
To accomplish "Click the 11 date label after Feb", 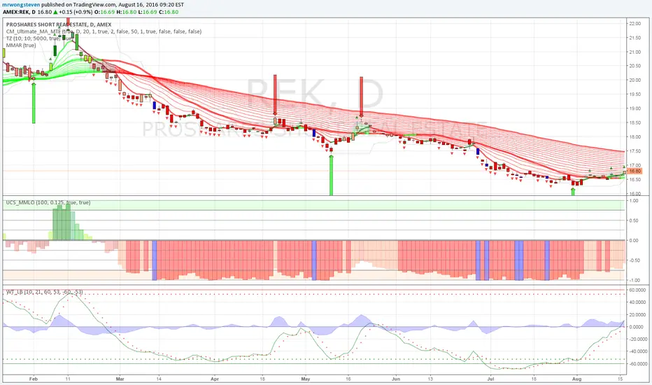I will 68,379.
